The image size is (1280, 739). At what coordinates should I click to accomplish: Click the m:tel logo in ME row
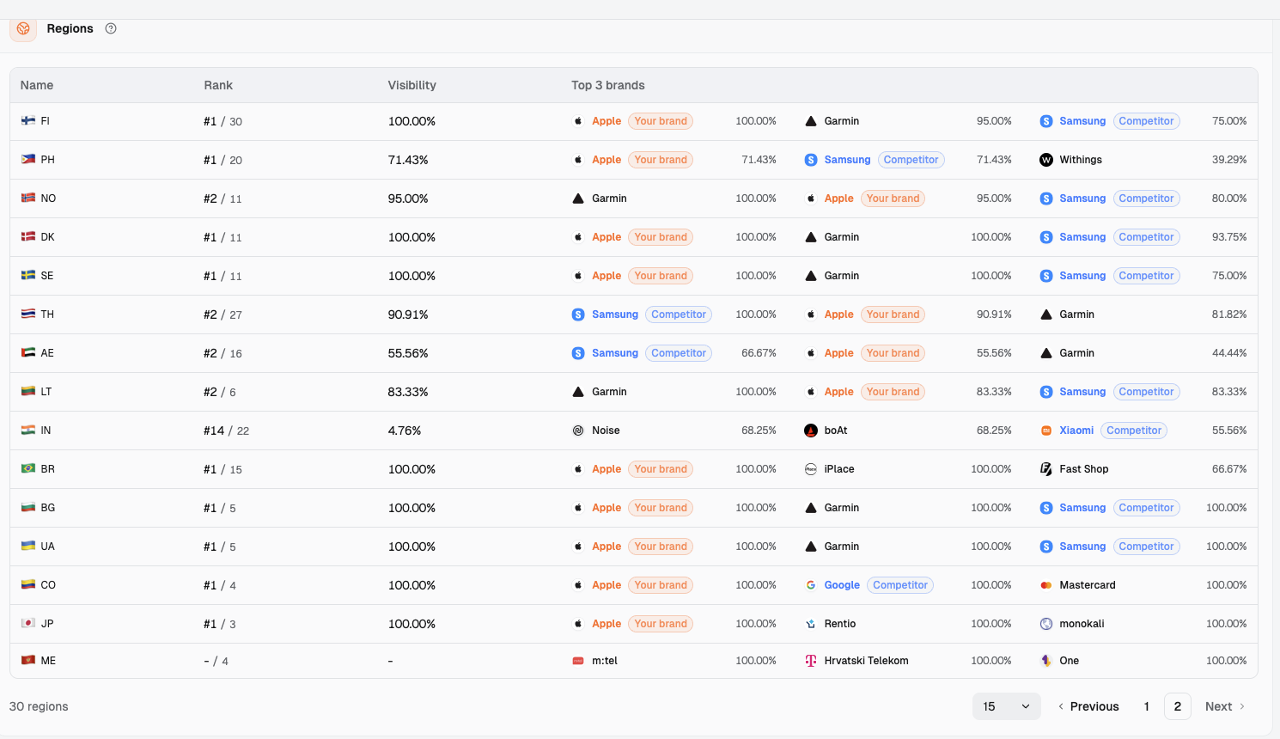(x=578, y=661)
